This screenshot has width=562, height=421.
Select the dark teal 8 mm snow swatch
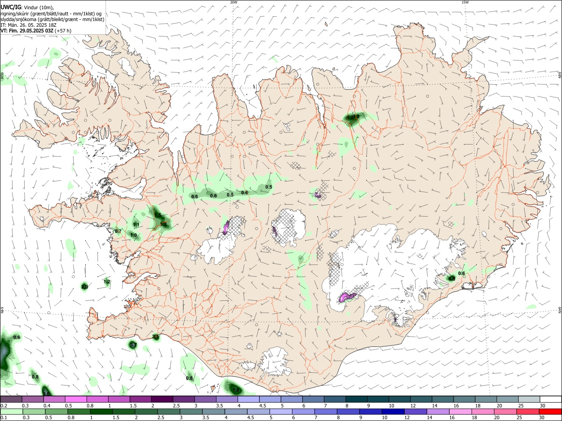(356, 399)
